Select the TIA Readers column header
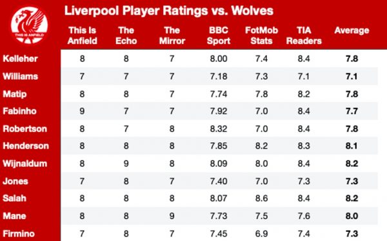Image resolution: width=387 pixels, height=241 pixels. click(x=304, y=36)
